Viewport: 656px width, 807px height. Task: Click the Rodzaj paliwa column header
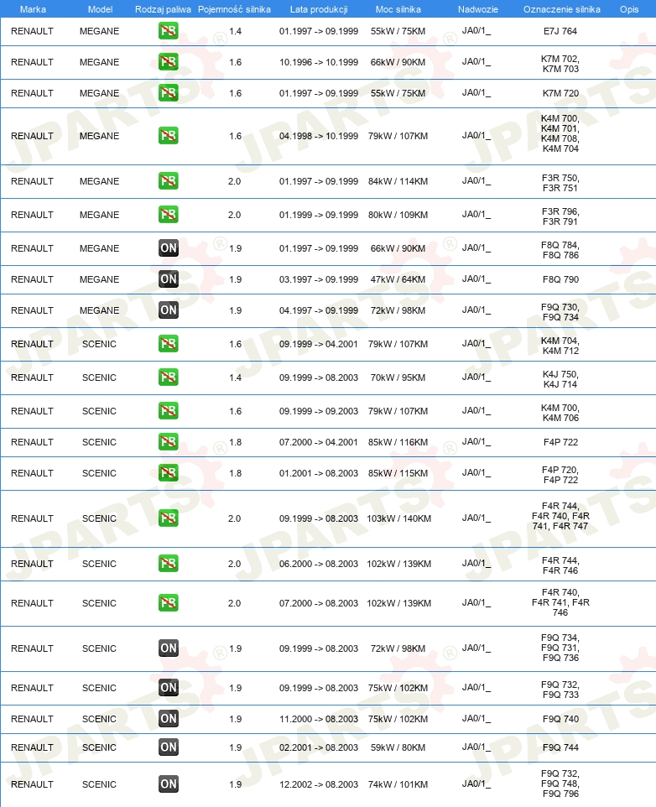point(163,9)
